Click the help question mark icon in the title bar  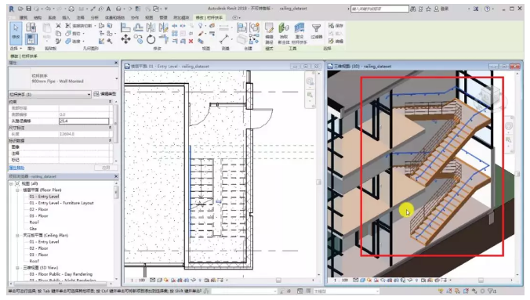tap(487, 9)
